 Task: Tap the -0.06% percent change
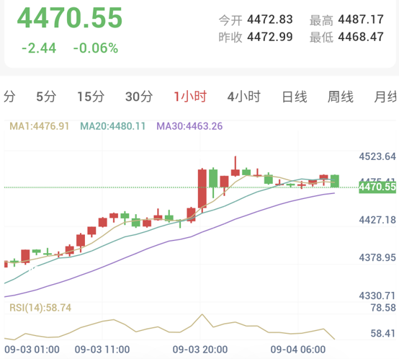coord(96,48)
